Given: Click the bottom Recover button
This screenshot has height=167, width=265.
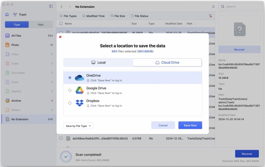Looking at the screenshot, I should click(247, 154).
